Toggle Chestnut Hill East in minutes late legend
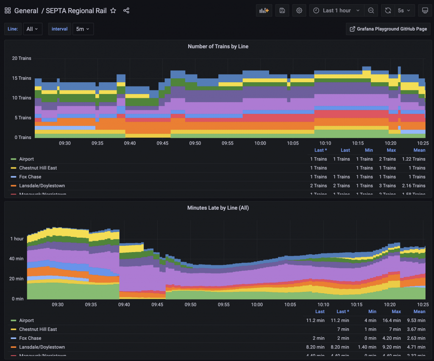 [x=38, y=329]
